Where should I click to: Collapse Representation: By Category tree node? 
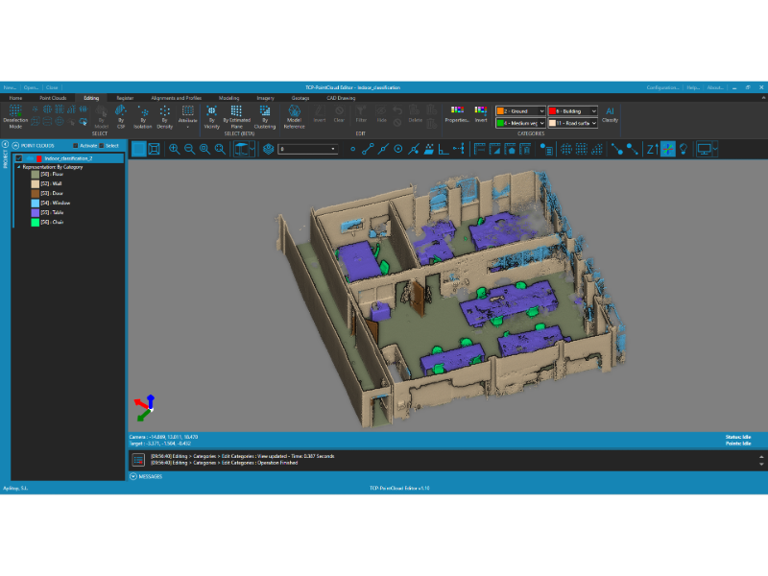[x=19, y=167]
